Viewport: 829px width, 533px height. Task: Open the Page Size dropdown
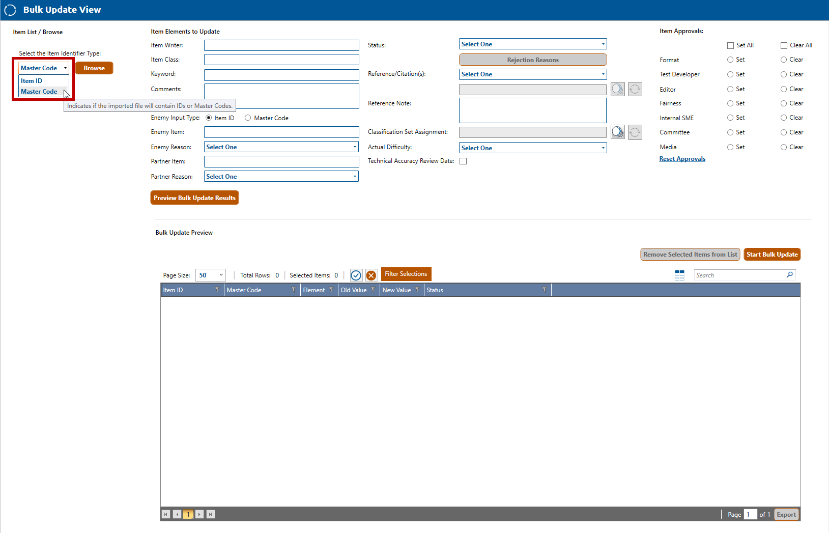click(x=210, y=275)
